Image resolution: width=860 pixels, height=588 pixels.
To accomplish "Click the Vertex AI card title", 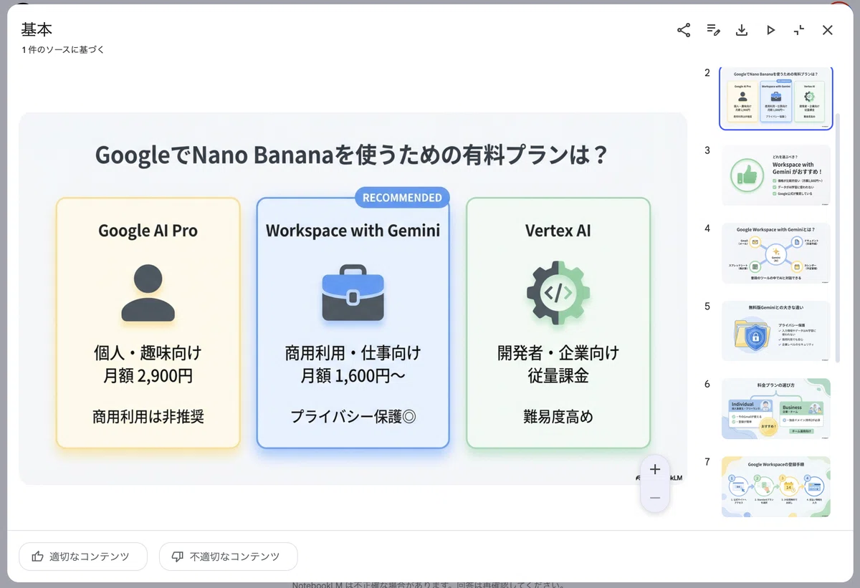I will click(x=558, y=231).
